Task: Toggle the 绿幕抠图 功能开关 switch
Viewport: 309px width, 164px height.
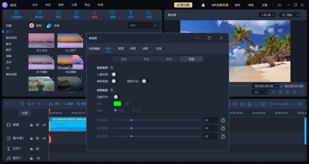Action: point(117,97)
